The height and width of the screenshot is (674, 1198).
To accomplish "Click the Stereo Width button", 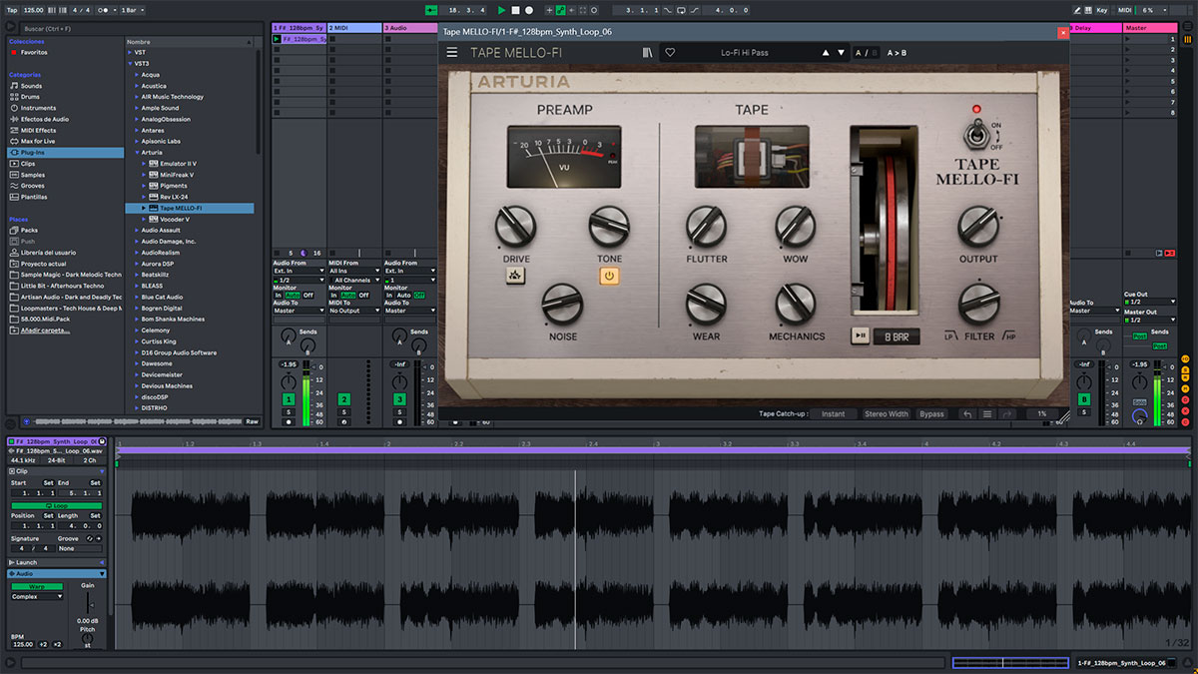I will pos(887,413).
